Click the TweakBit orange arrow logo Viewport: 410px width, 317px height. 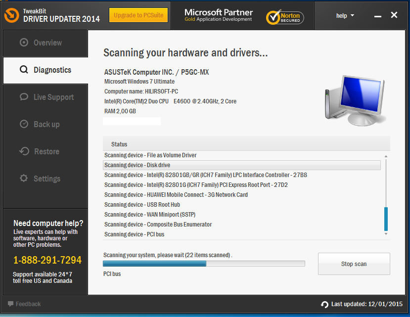[11, 15]
